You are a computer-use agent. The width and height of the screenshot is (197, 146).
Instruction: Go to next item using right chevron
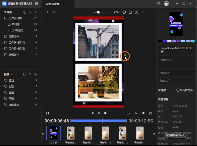149,12
